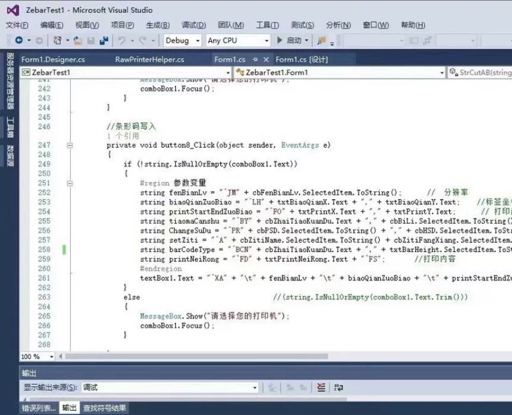Click the New Project toolbar icon
The height and width of the screenshot is (415, 512).
(x=57, y=41)
